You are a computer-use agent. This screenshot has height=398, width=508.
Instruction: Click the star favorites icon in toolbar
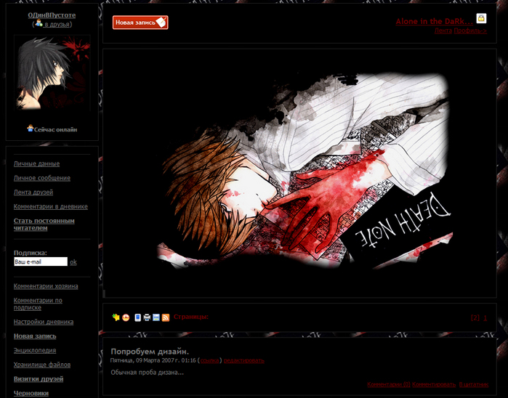pos(116,317)
